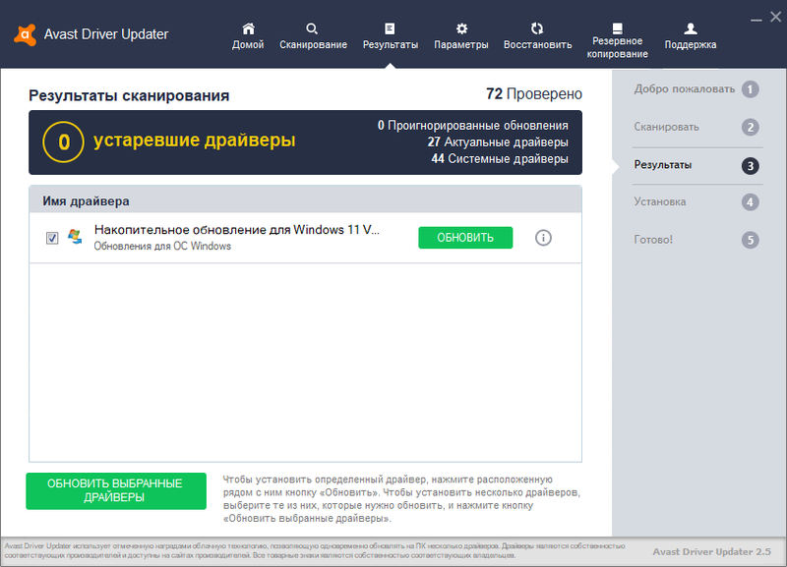Click the Поддержка person icon

point(691,28)
